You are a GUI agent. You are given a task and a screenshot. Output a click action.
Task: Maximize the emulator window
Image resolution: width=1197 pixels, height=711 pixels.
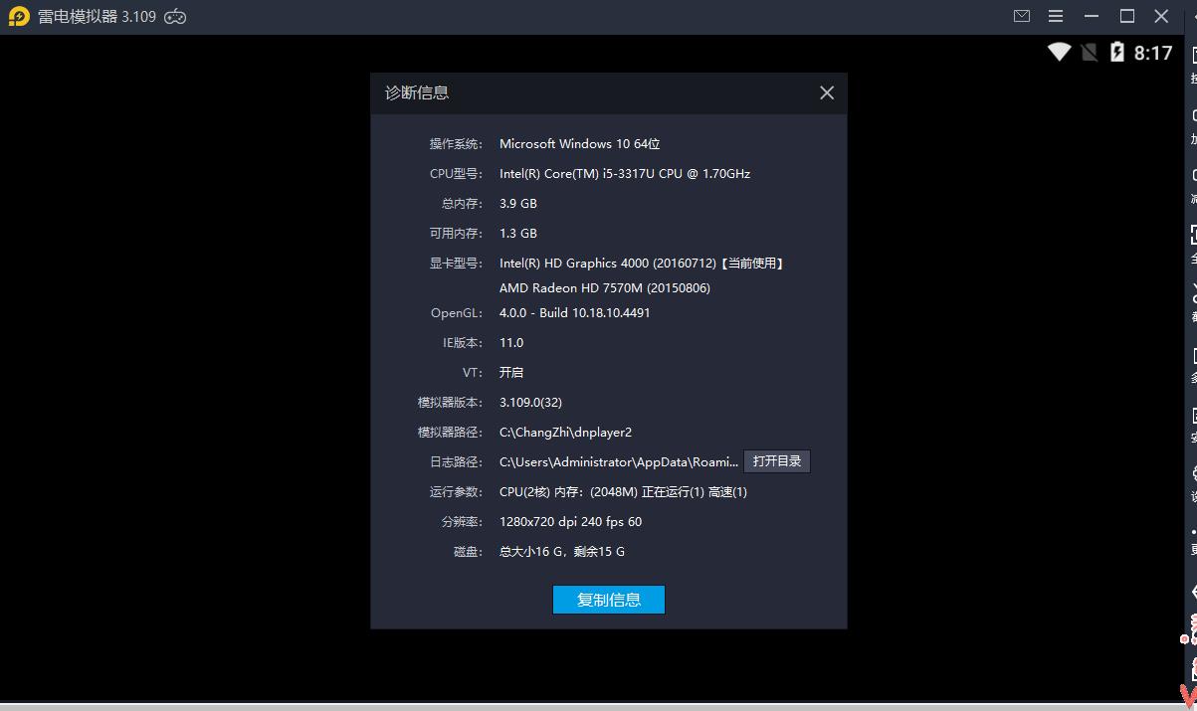1126,16
